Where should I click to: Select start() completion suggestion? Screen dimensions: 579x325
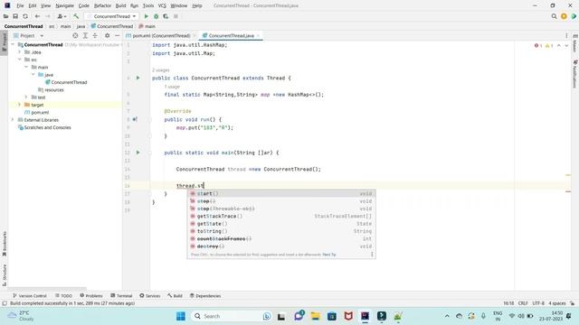tap(281, 193)
